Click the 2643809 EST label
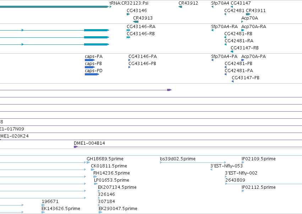 pos(235,180)
